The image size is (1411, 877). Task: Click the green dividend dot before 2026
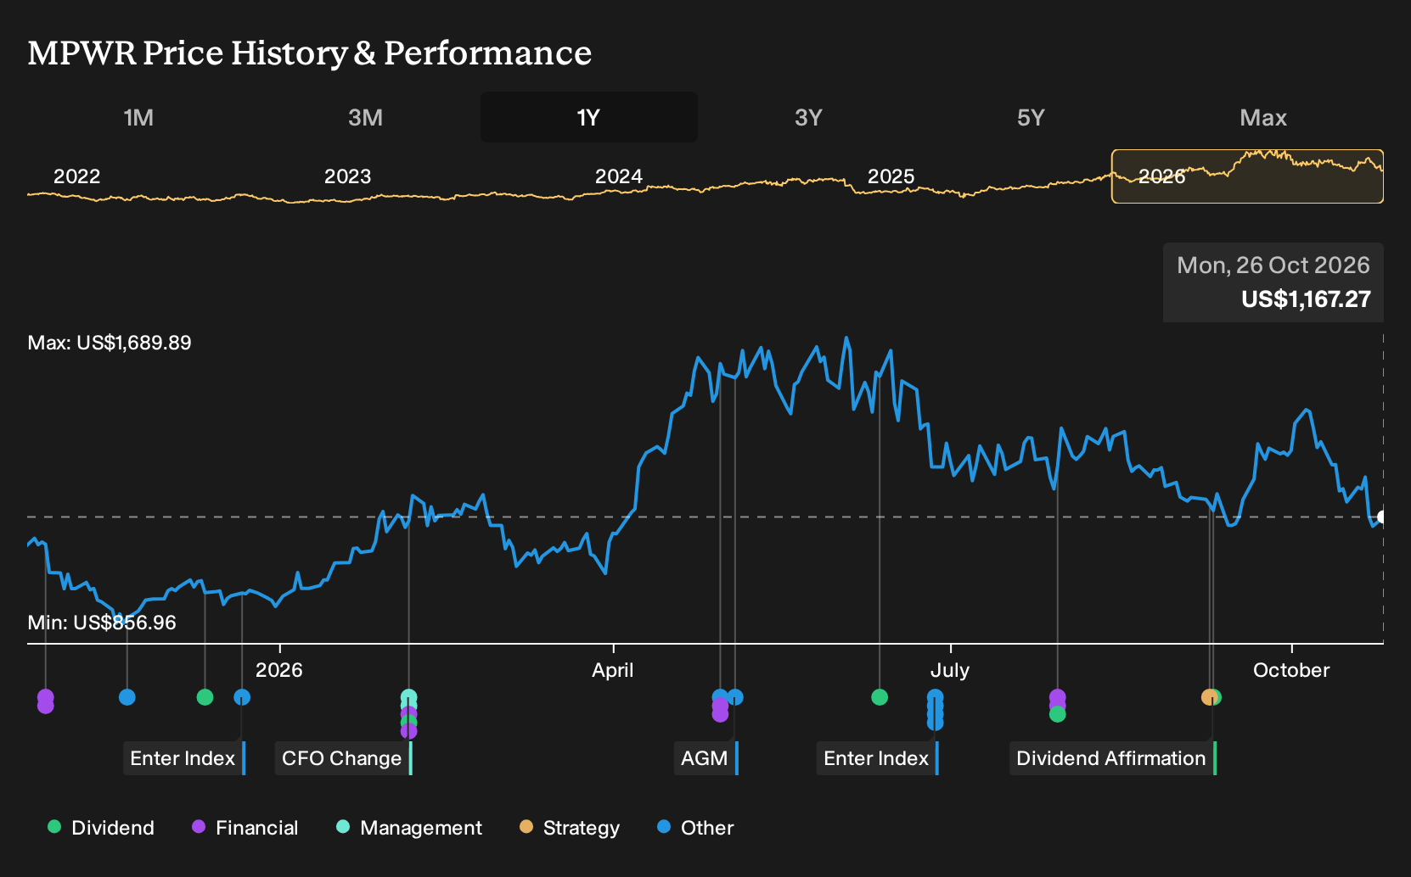(x=205, y=697)
